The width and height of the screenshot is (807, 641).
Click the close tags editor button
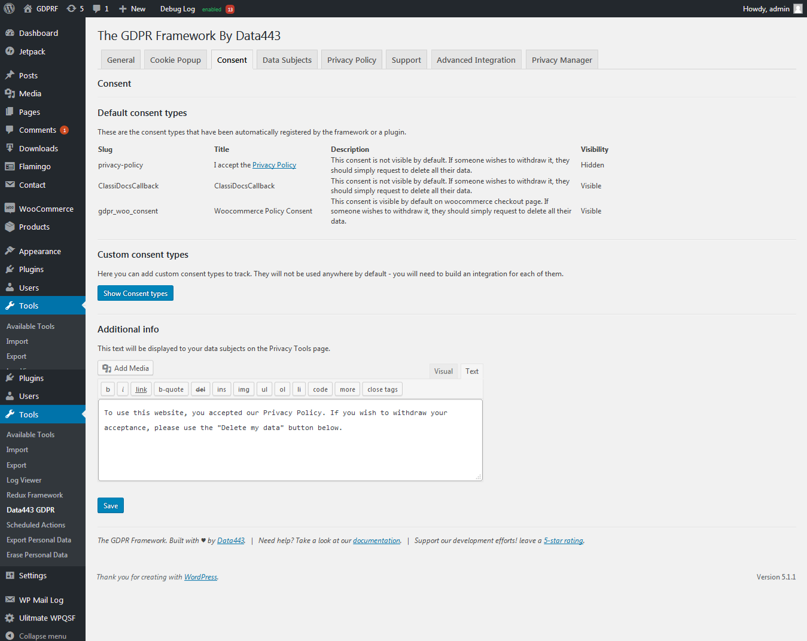[x=382, y=389]
